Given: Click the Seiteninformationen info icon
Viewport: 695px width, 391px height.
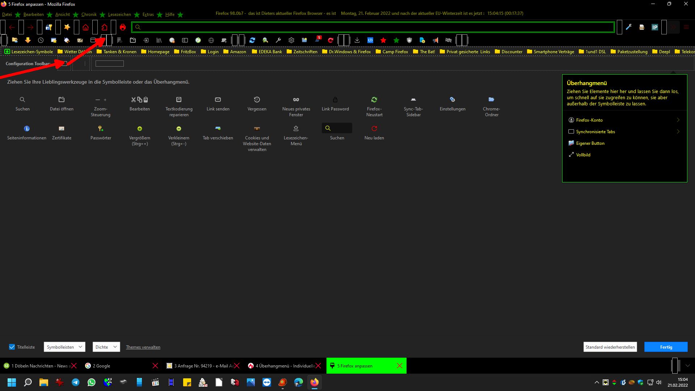Looking at the screenshot, I should 27,129.
